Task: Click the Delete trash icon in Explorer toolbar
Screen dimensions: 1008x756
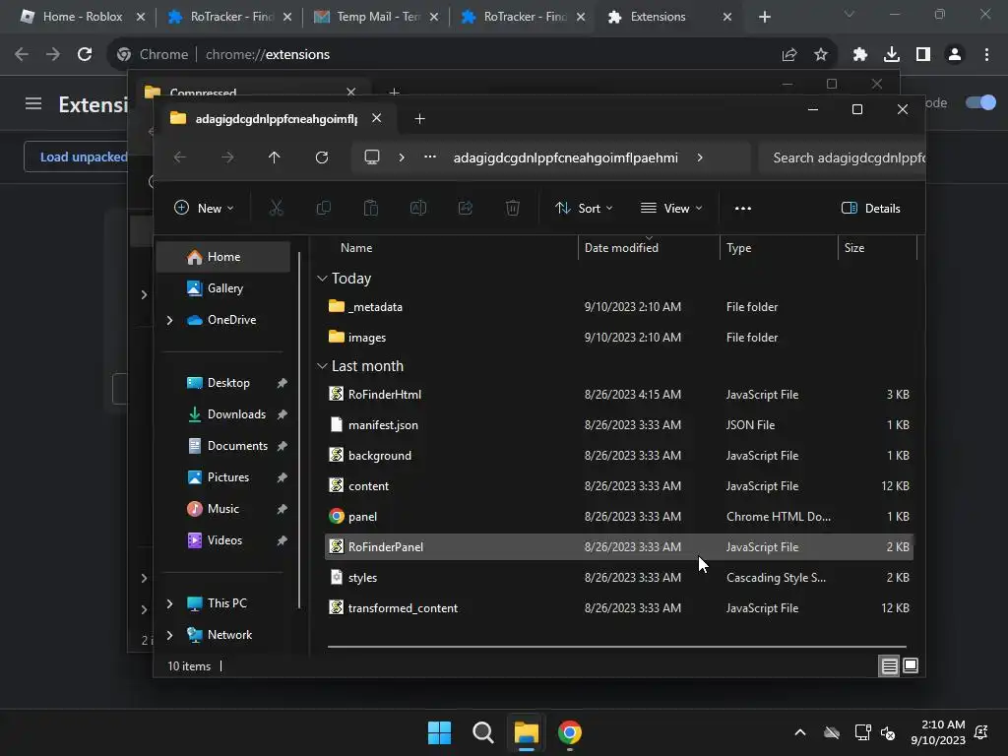Action: click(x=512, y=208)
